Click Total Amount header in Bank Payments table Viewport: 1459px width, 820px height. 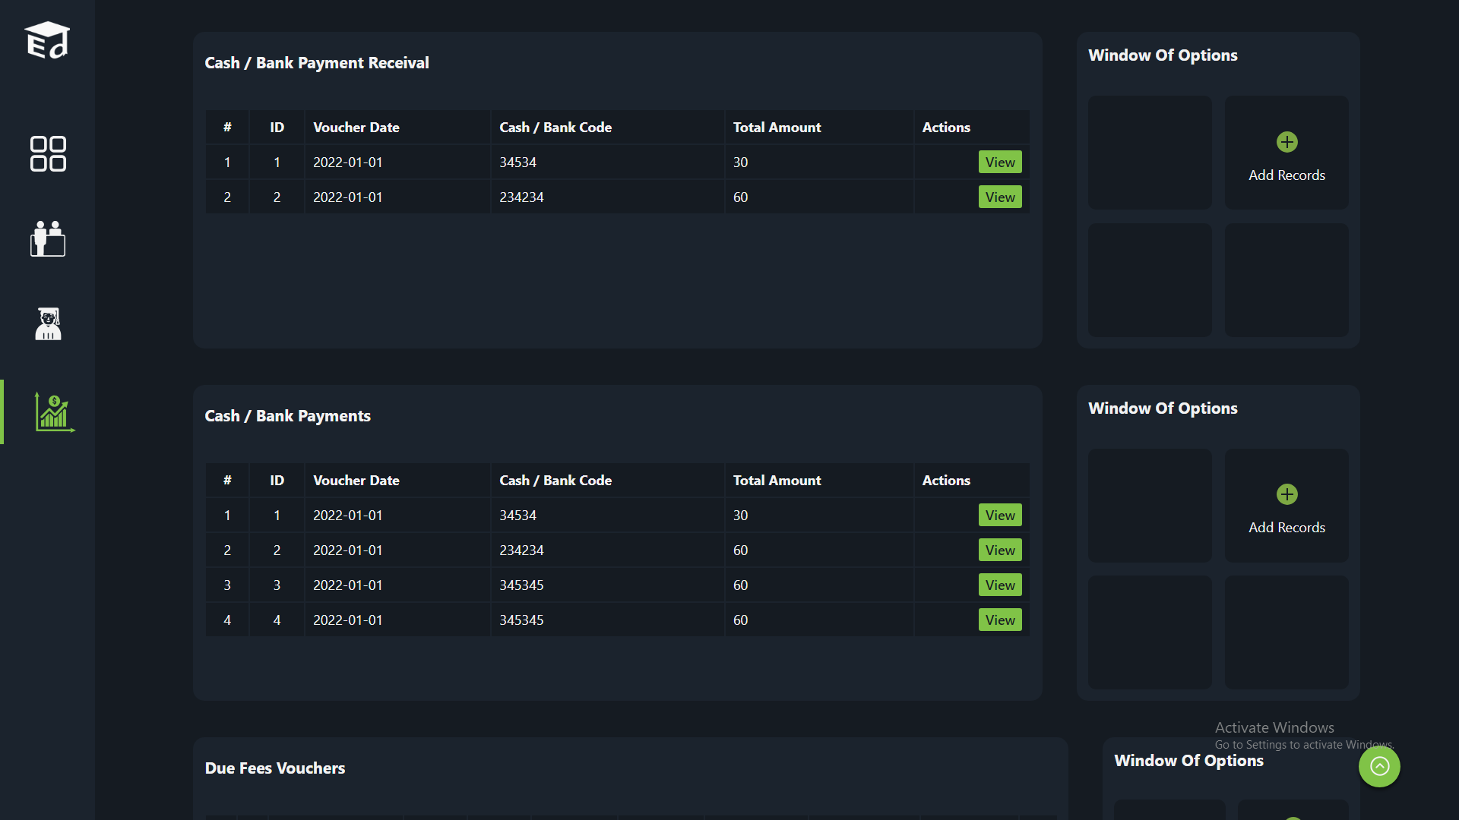point(777,480)
